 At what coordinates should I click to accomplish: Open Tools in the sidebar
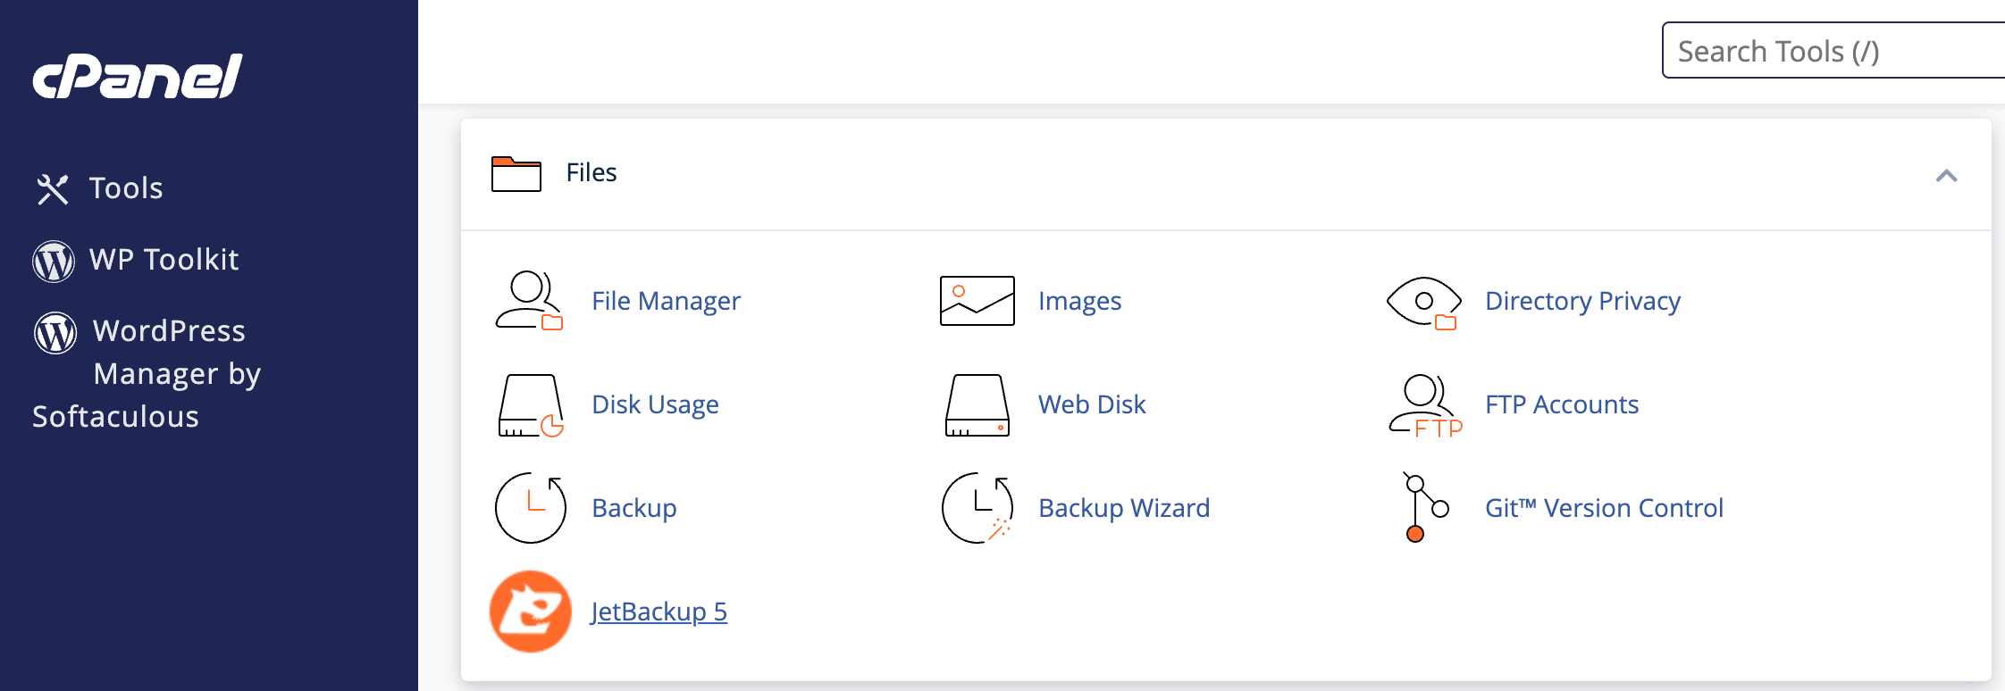click(125, 188)
